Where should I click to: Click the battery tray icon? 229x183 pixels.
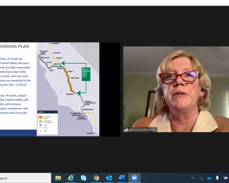click(225, 178)
